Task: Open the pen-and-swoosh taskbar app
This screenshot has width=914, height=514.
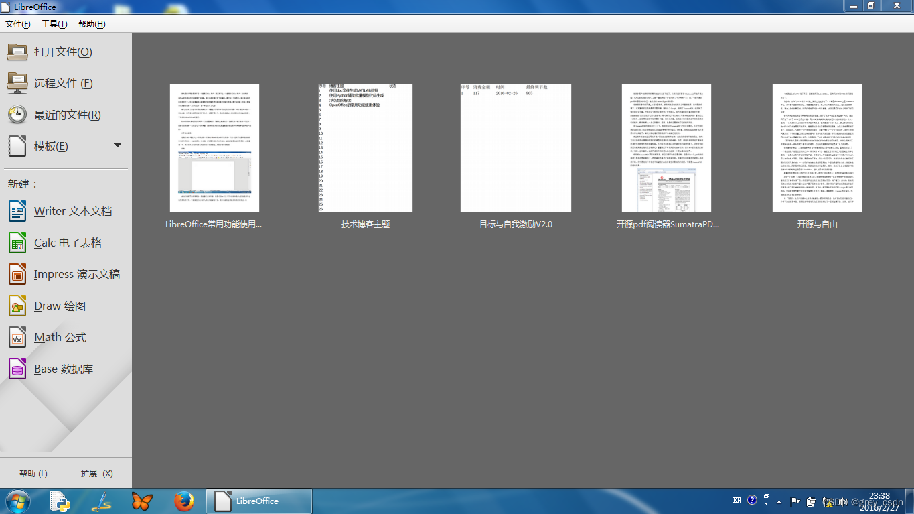Action: (102, 501)
